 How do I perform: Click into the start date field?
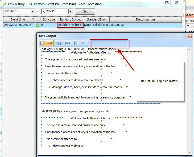[16, 11]
